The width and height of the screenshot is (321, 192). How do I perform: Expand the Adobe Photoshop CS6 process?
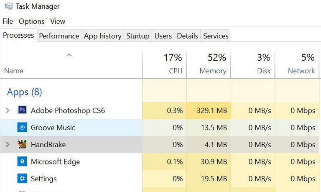[7, 110]
